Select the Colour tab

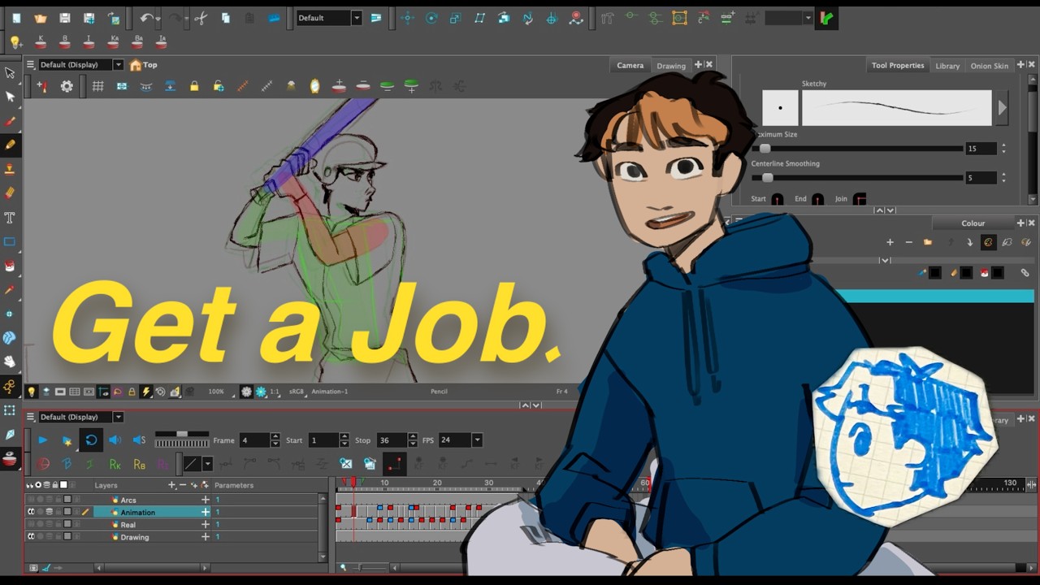pyautogui.click(x=973, y=223)
